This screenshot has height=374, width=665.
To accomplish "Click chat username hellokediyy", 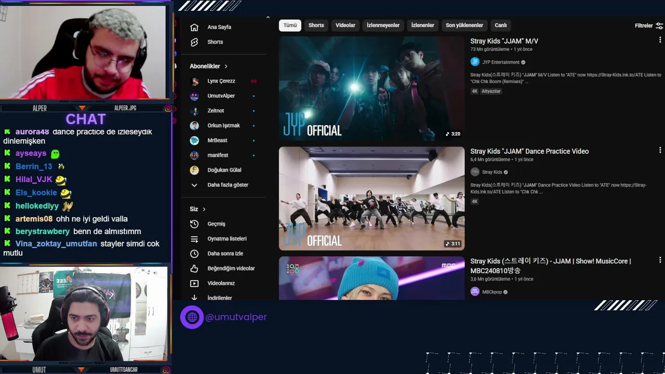I will 37,206.
